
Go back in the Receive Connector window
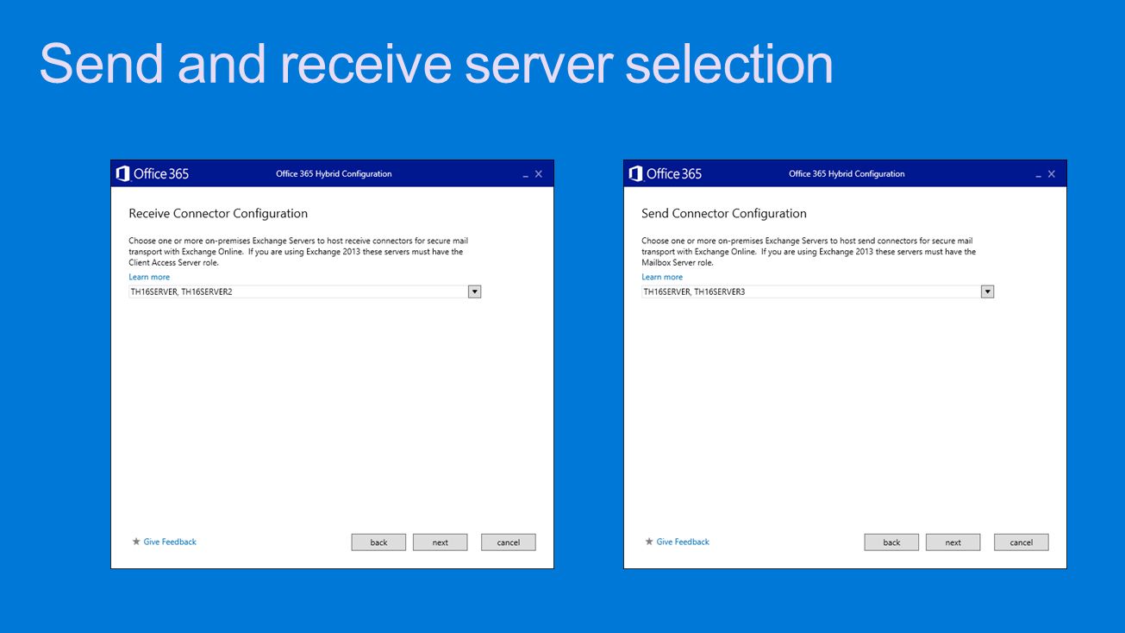click(x=378, y=542)
